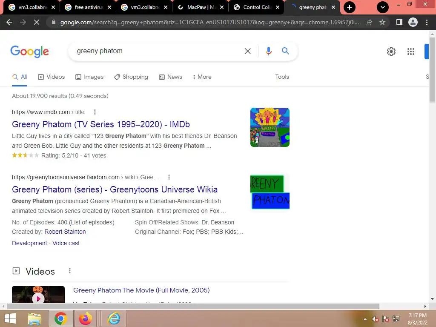
Task: Open the Windows Start menu
Action: (10, 318)
